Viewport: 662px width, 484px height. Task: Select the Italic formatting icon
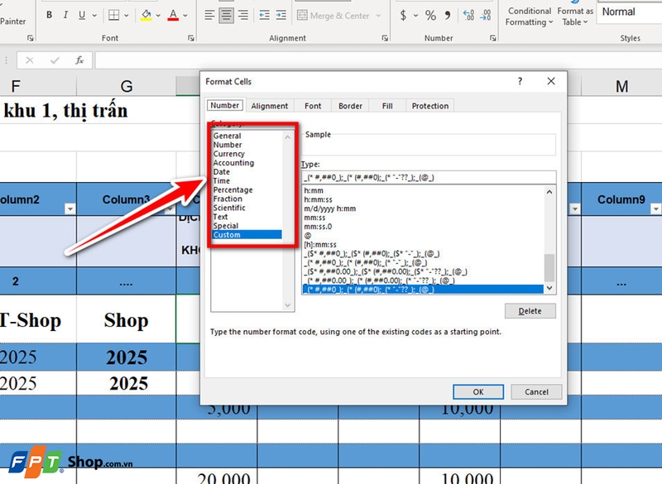(65, 14)
